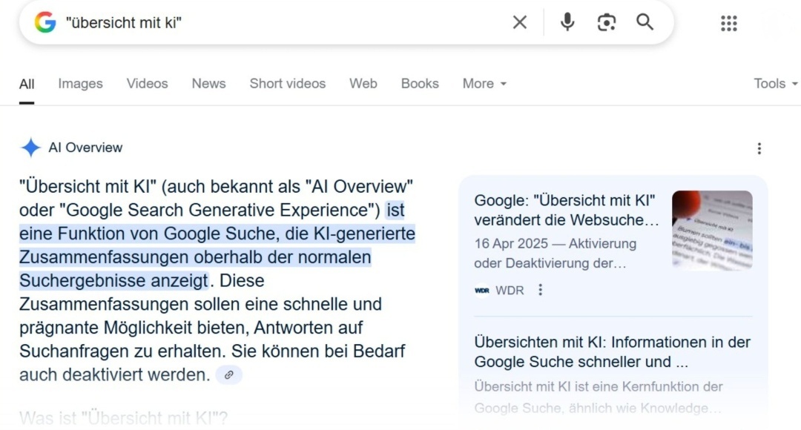Open the Google apps grid
This screenshot has width=801, height=430.
[x=729, y=23]
